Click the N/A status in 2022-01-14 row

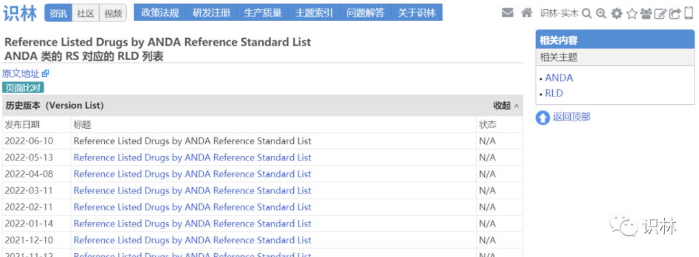[x=487, y=223]
